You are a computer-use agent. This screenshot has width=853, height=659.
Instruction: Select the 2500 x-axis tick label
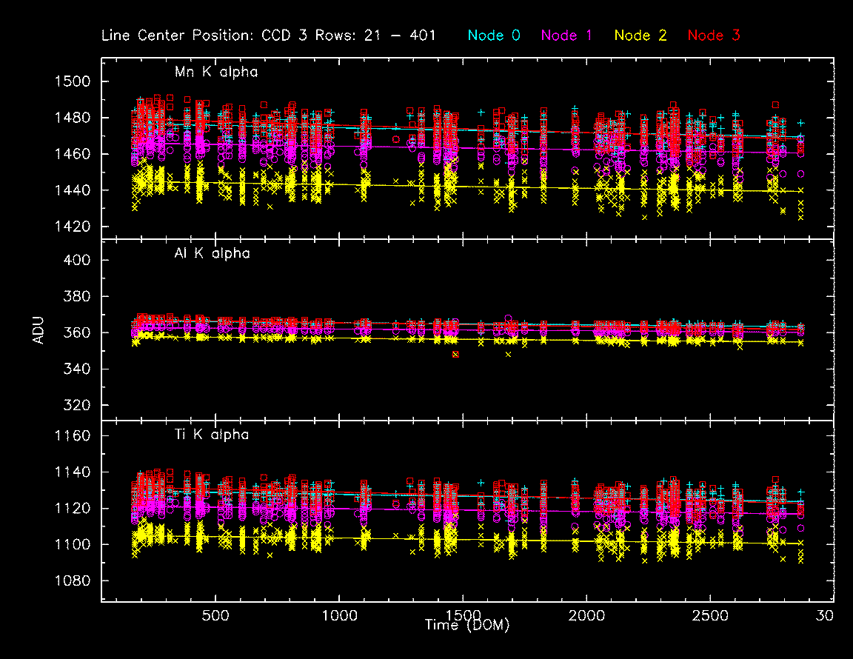[710, 616]
